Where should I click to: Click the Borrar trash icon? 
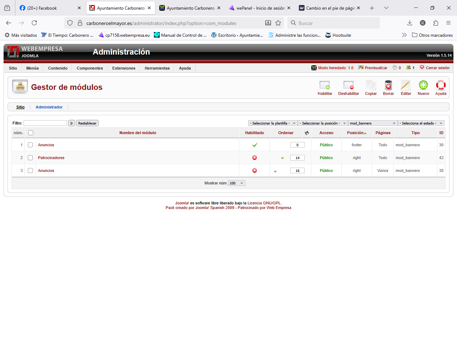point(388,86)
